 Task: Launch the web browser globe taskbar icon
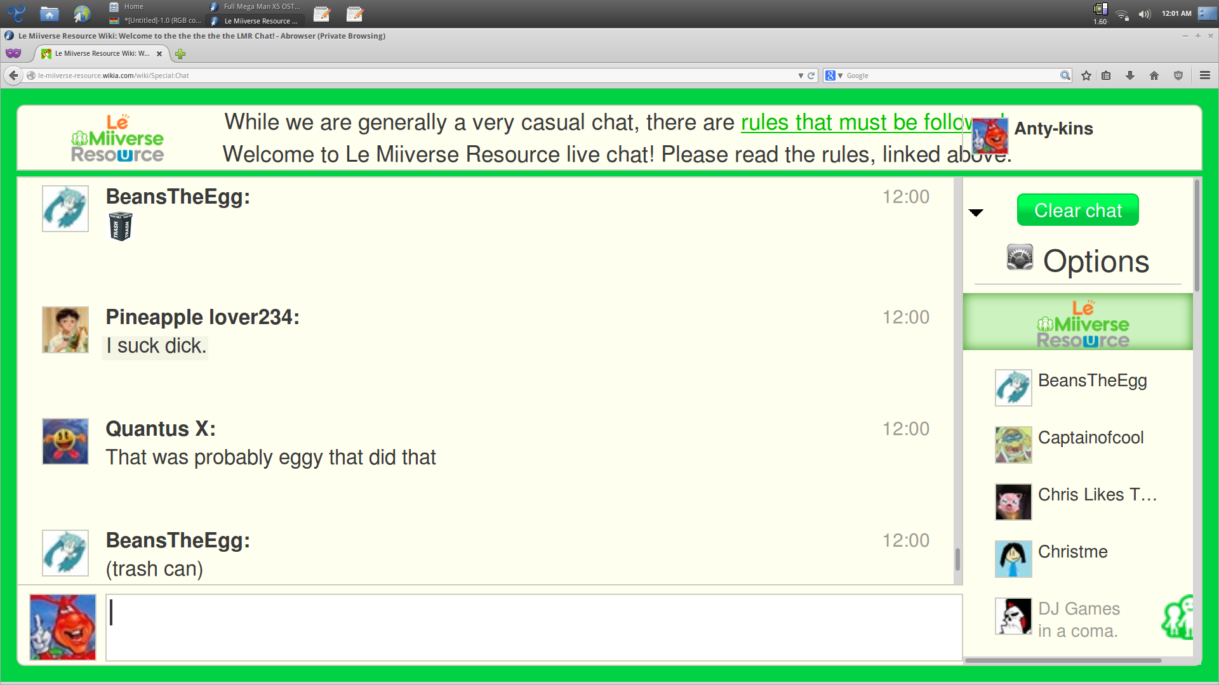pos(82,13)
